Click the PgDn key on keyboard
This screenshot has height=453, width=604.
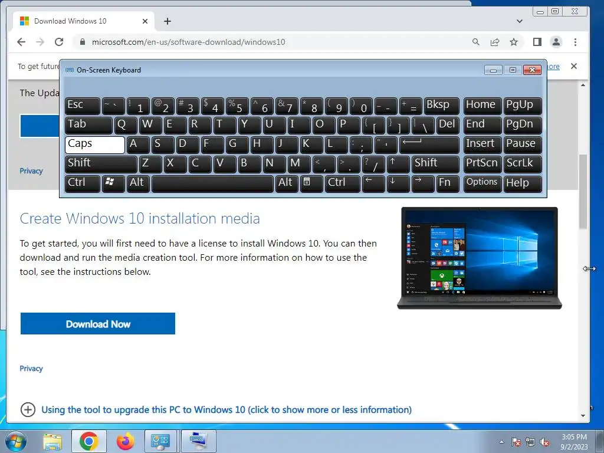(523, 125)
